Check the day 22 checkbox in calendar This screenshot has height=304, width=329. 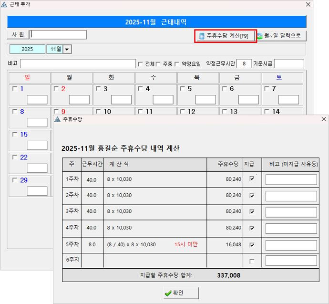[15, 157]
